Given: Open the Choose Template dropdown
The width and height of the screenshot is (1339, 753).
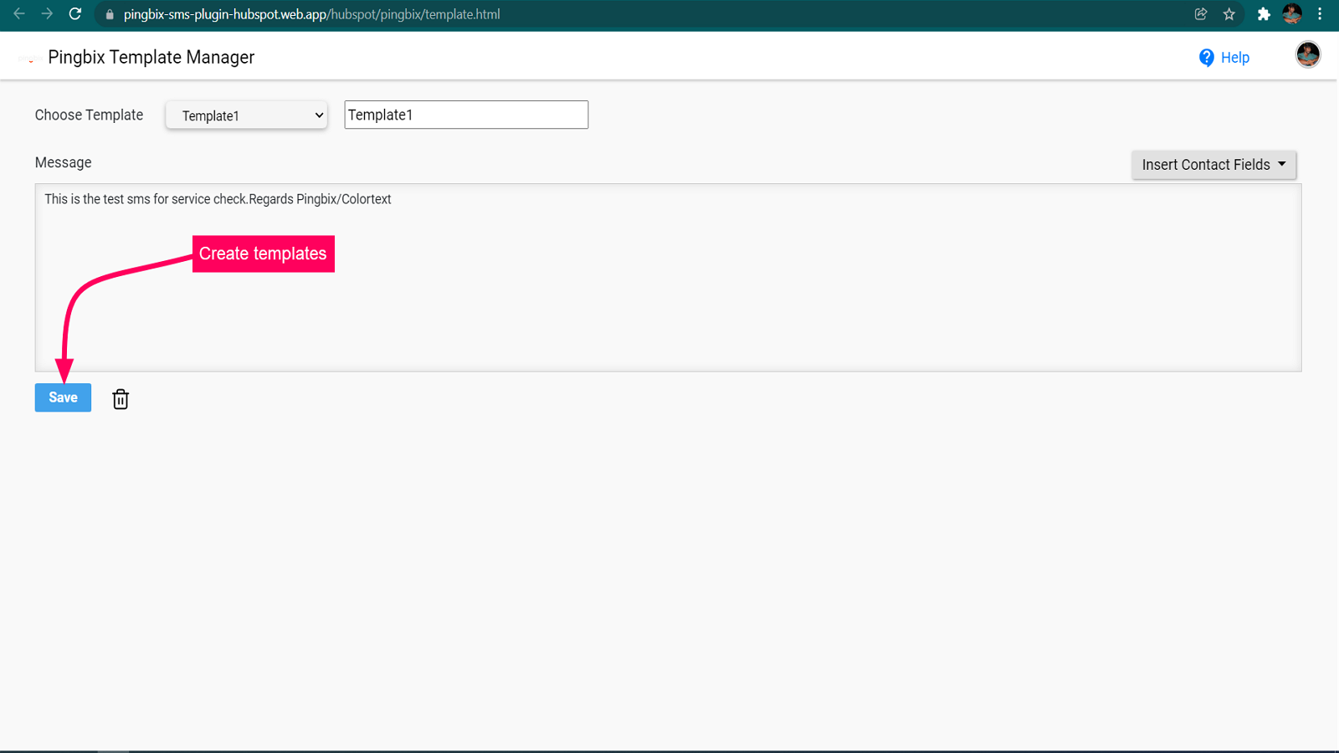Looking at the screenshot, I should (245, 115).
